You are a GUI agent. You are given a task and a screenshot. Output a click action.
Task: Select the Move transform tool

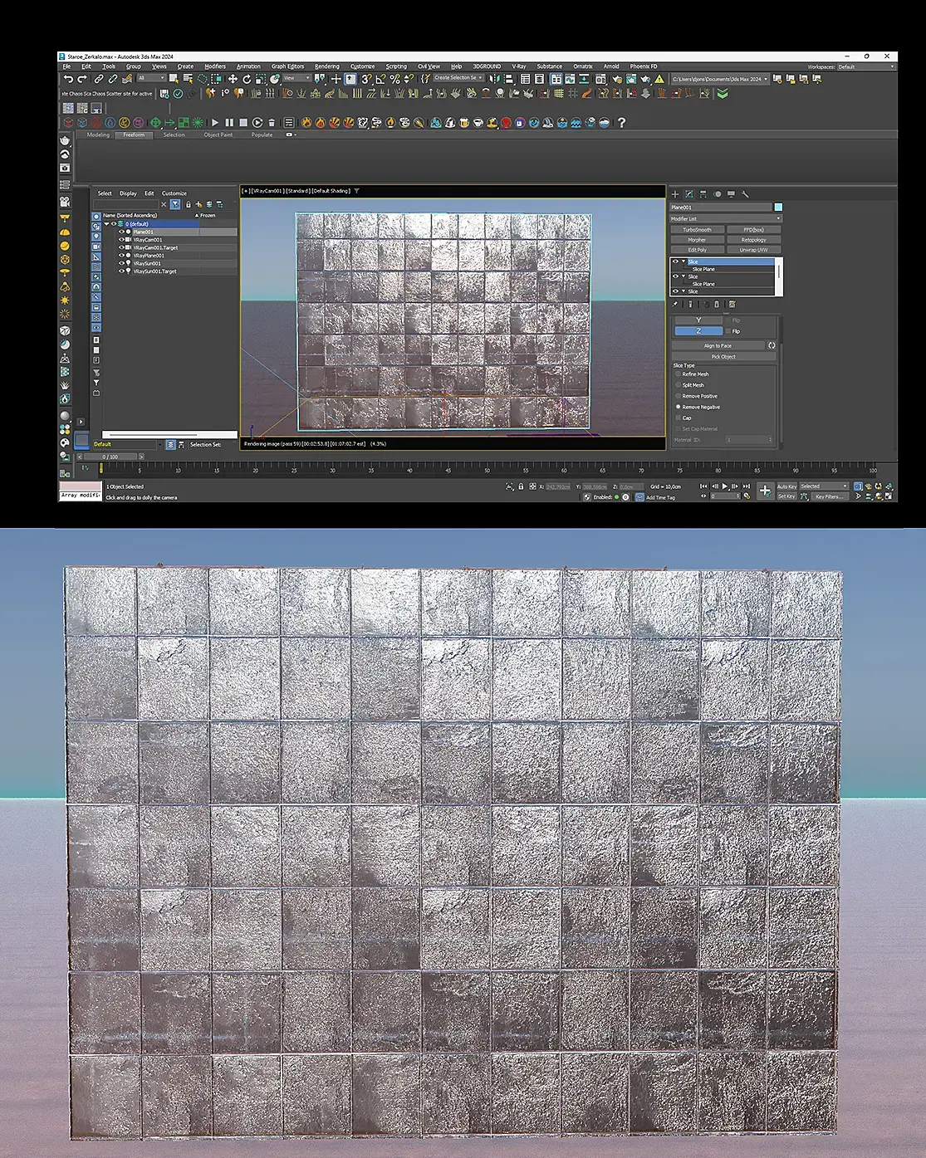coord(233,79)
